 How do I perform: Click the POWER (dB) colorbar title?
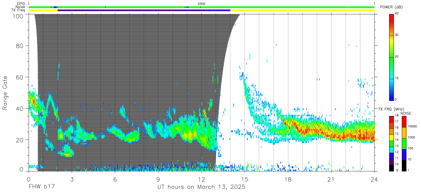pos(391,7)
